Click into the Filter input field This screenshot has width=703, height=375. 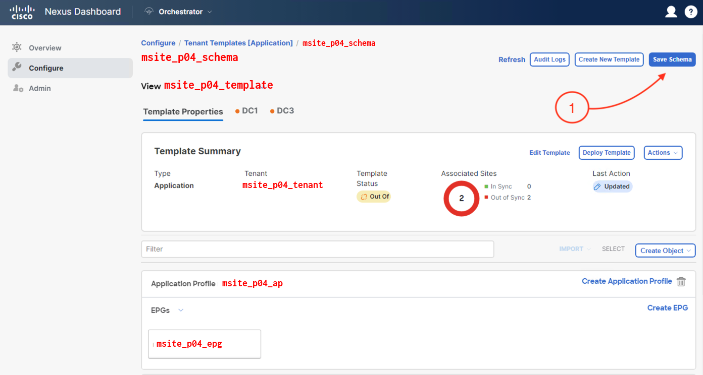[317, 249]
